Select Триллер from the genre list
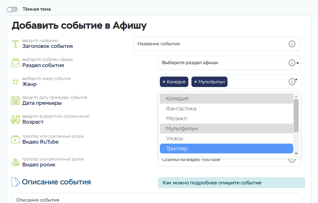Viewport: 318px width, 203px height. coord(226,149)
